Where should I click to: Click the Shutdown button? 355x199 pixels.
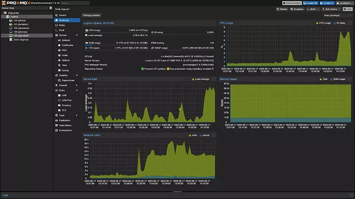pos(297,9)
